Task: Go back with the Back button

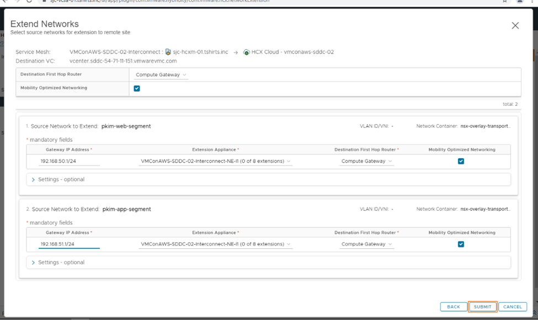Action: click(x=453, y=307)
